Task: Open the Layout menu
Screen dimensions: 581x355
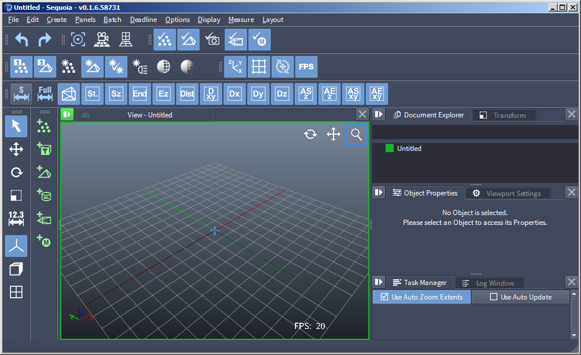Action: click(273, 20)
